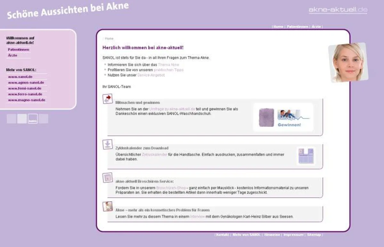
Task: Open Kontakt in the footer menu
Action: click(x=222, y=235)
